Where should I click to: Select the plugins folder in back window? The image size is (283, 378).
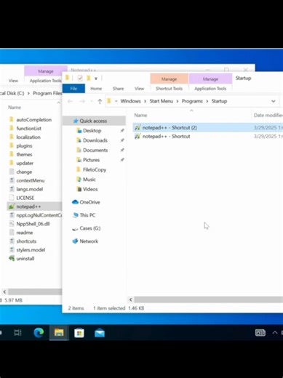click(x=24, y=145)
